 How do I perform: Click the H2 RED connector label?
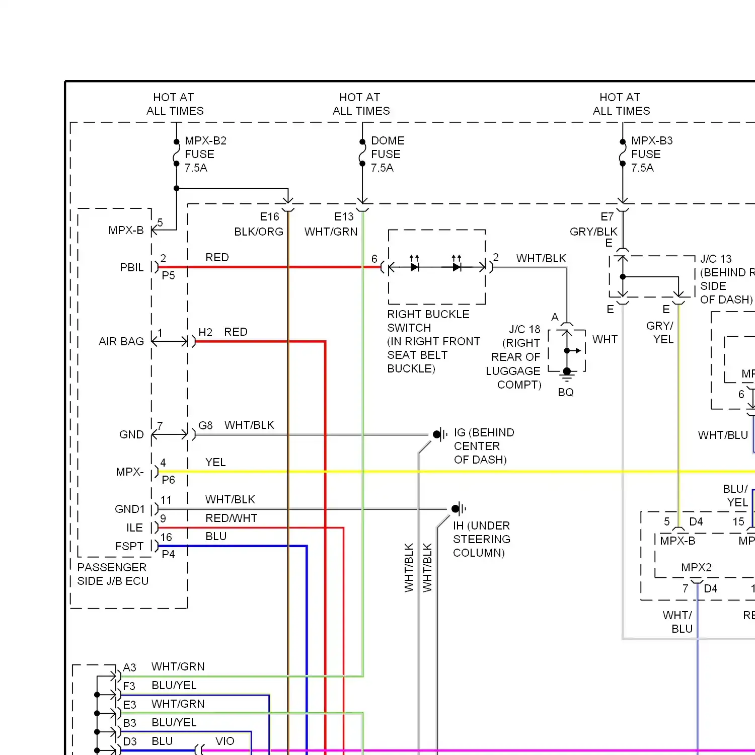click(x=223, y=332)
